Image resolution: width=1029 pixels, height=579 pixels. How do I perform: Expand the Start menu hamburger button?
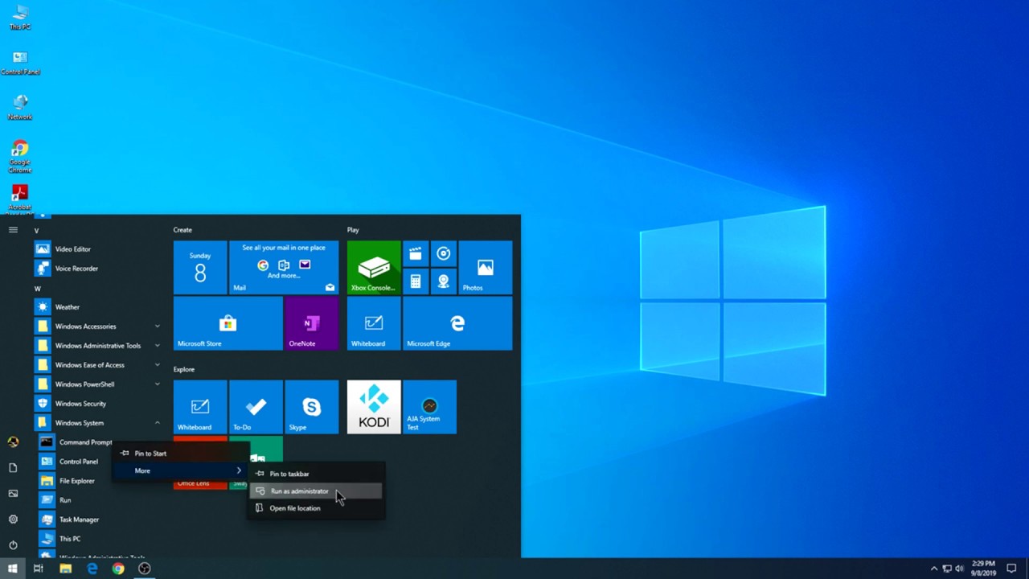(13, 230)
